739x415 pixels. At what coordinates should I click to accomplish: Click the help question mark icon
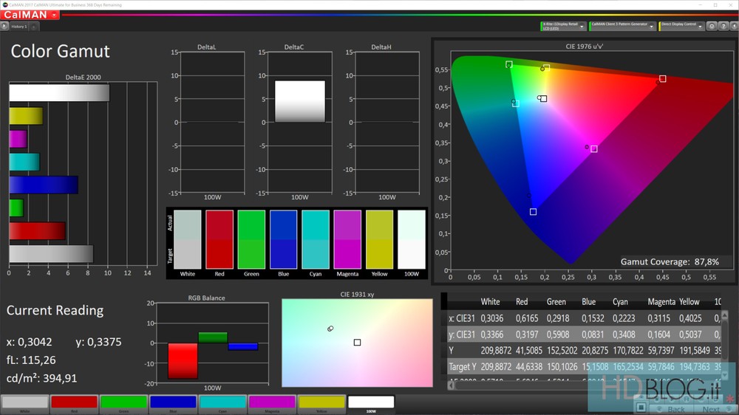(x=722, y=26)
